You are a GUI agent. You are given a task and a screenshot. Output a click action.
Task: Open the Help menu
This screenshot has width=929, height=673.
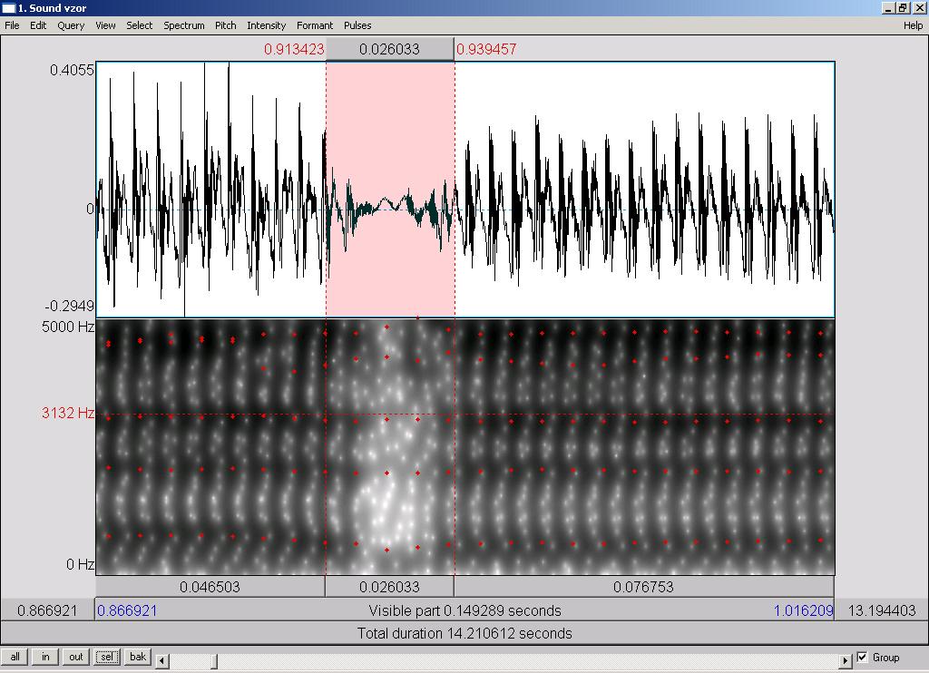click(913, 25)
